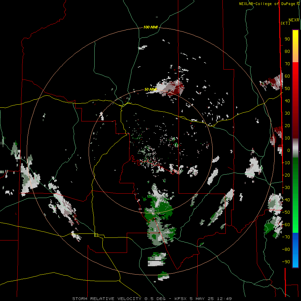Click the KFSX station identifier
The width and height of the screenshot is (301, 301).
click(x=181, y=299)
